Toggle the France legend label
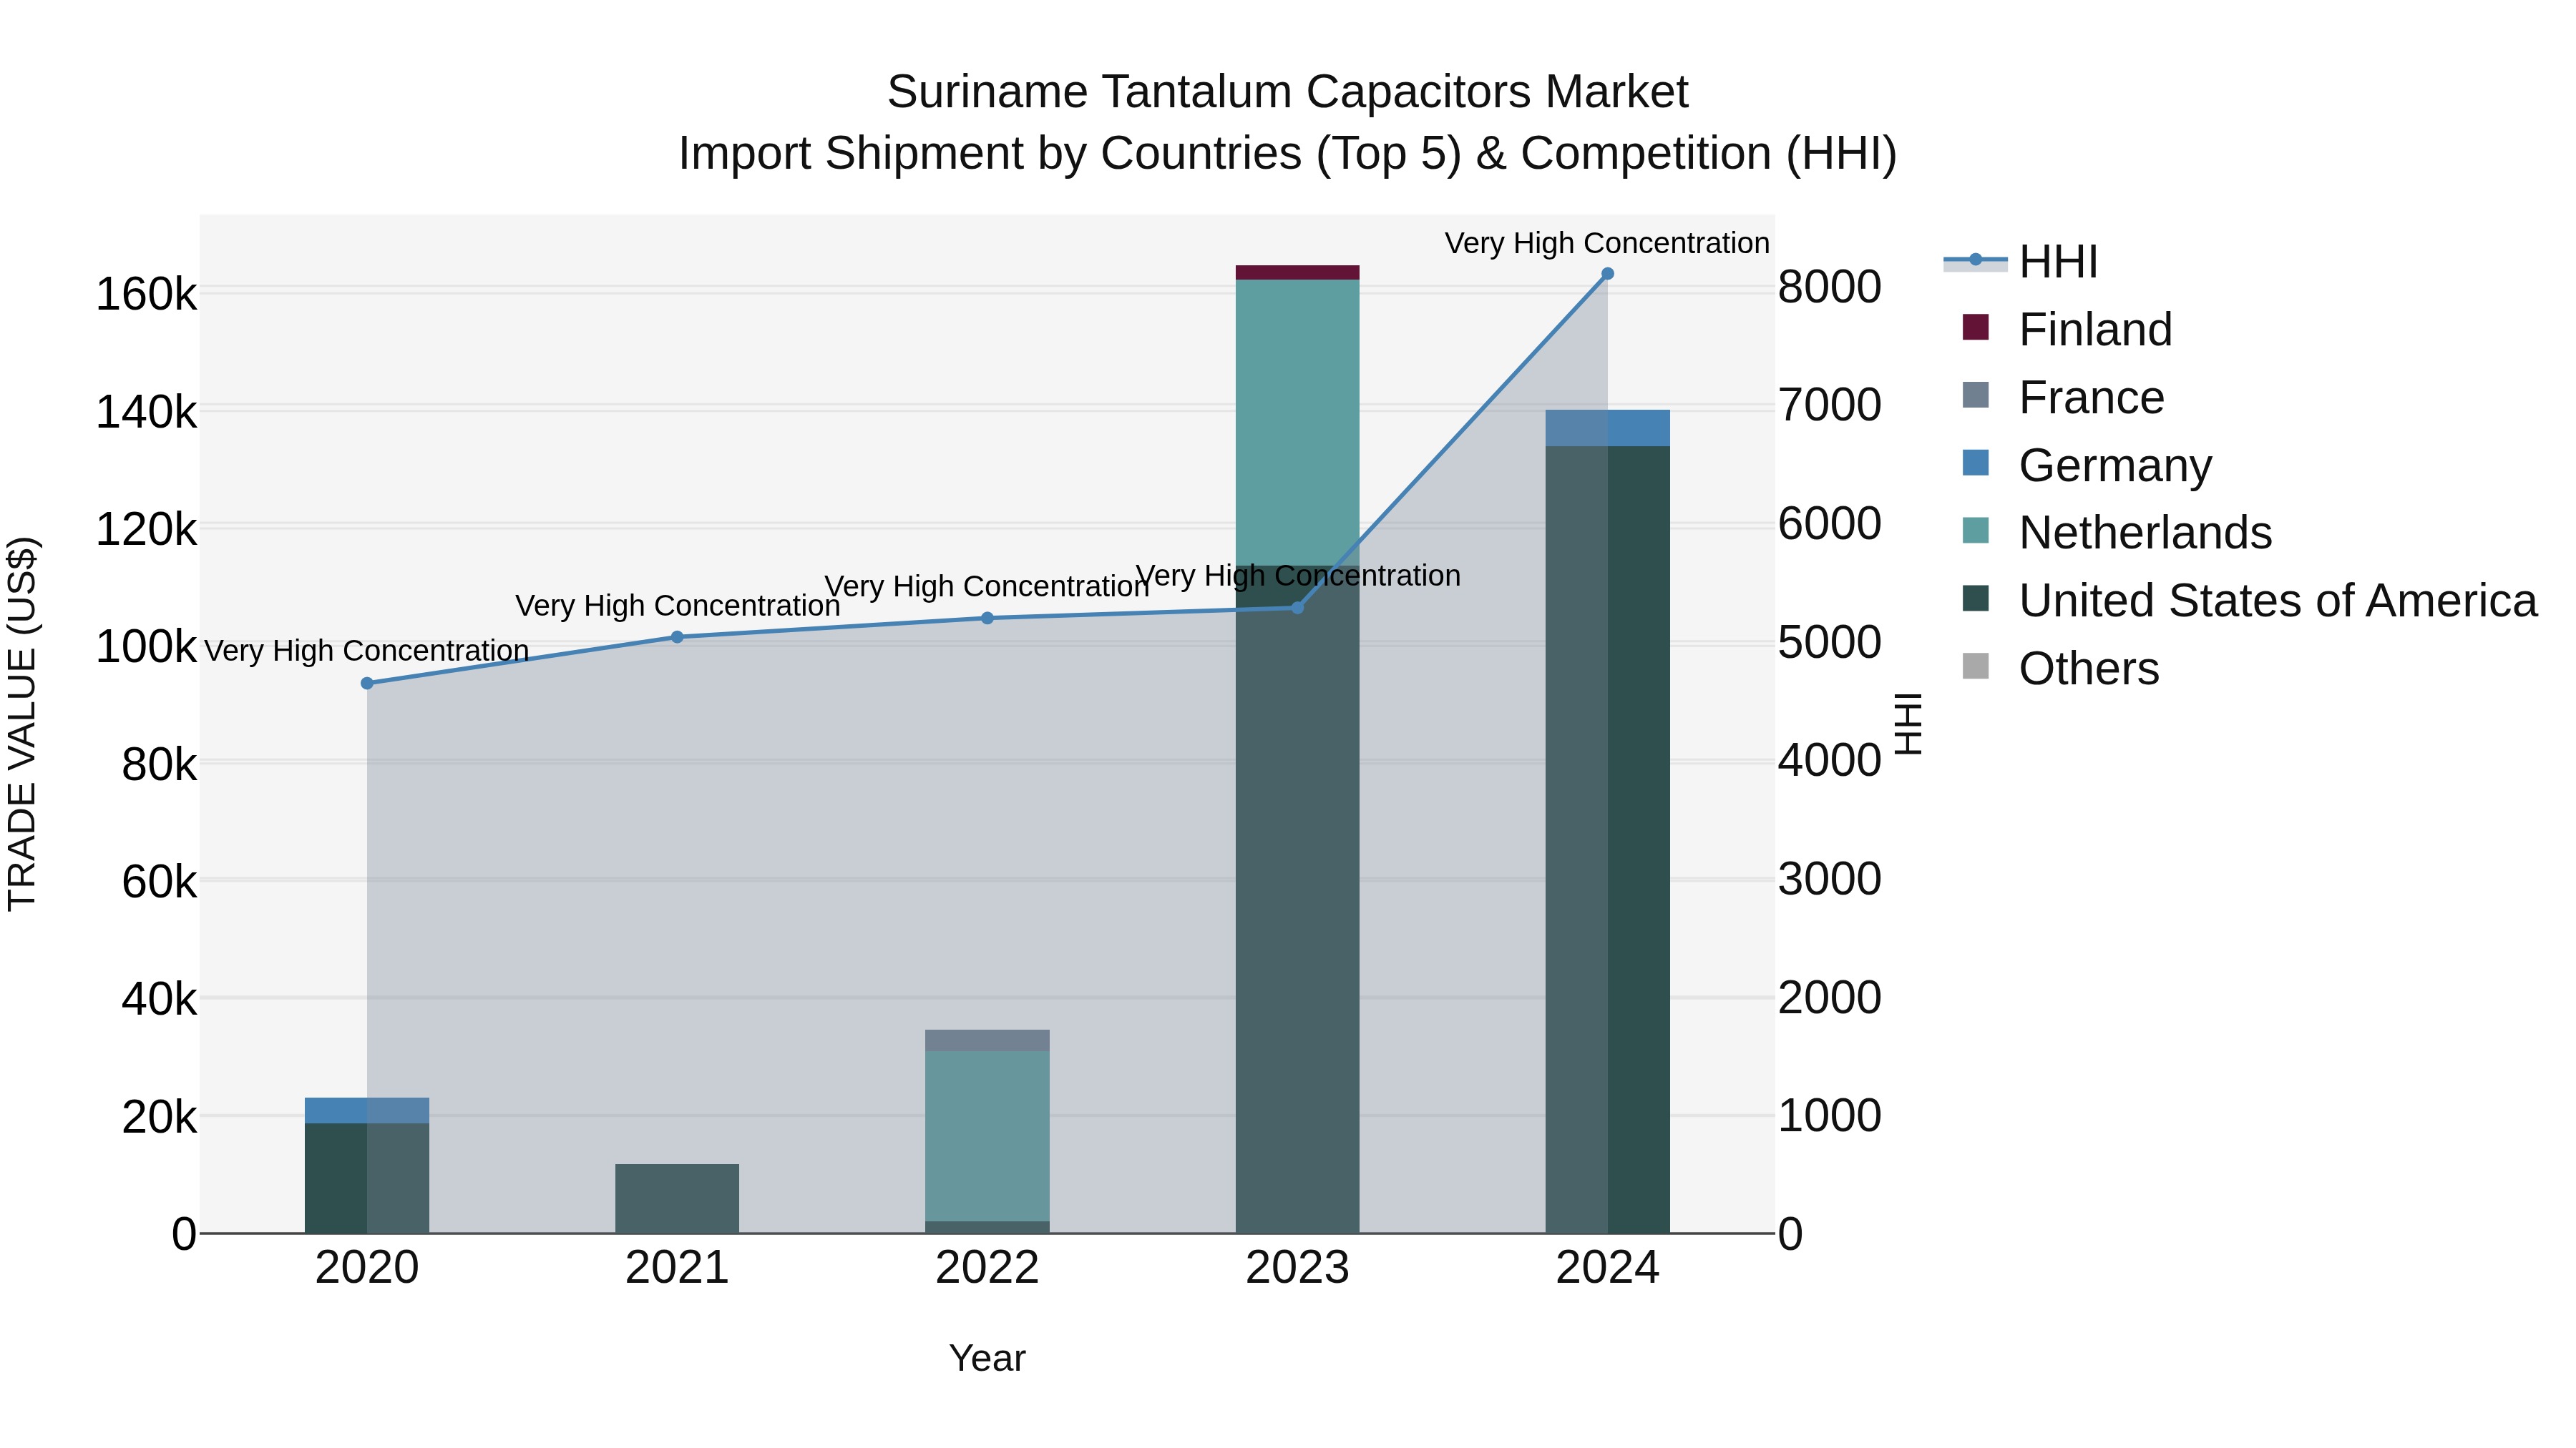2576x1448 pixels. point(2091,398)
